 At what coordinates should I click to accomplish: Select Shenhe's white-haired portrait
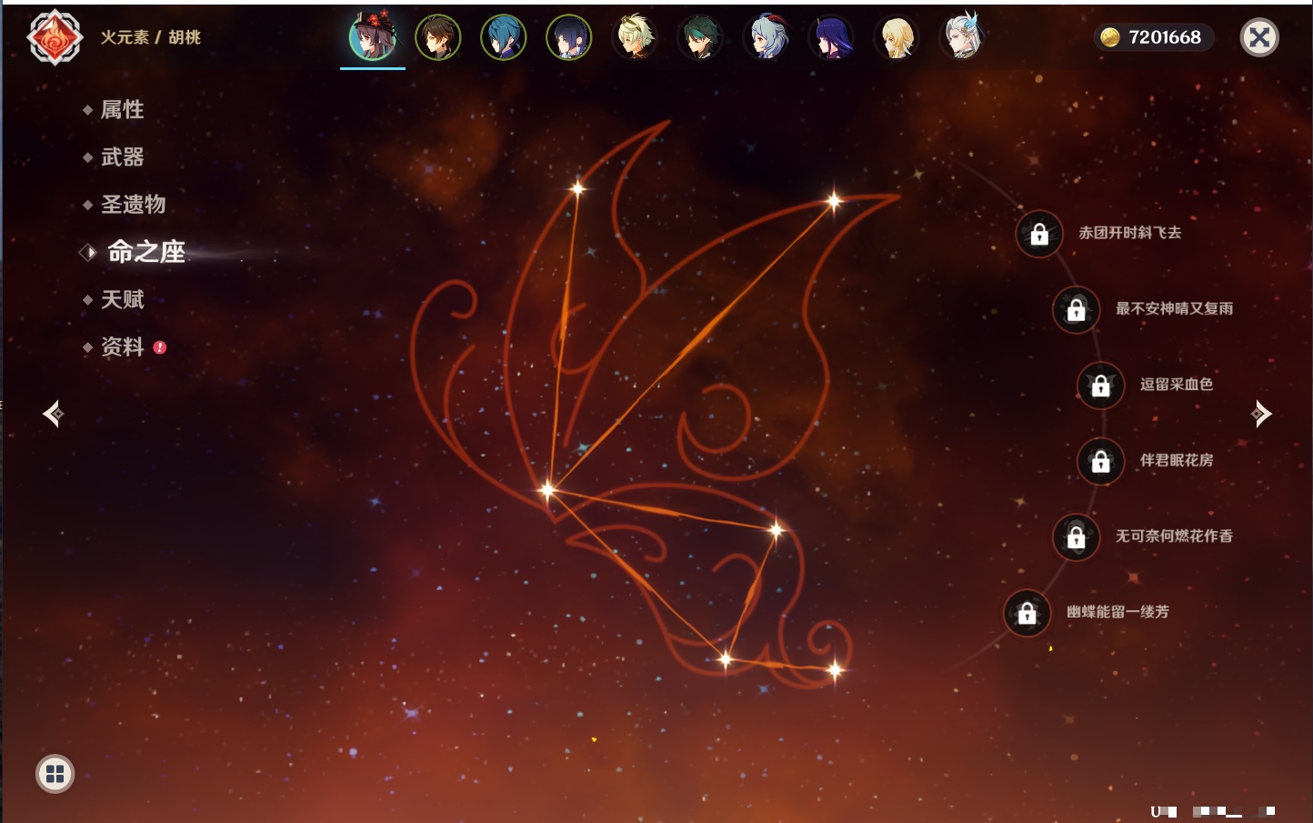(x=962, y=38)
